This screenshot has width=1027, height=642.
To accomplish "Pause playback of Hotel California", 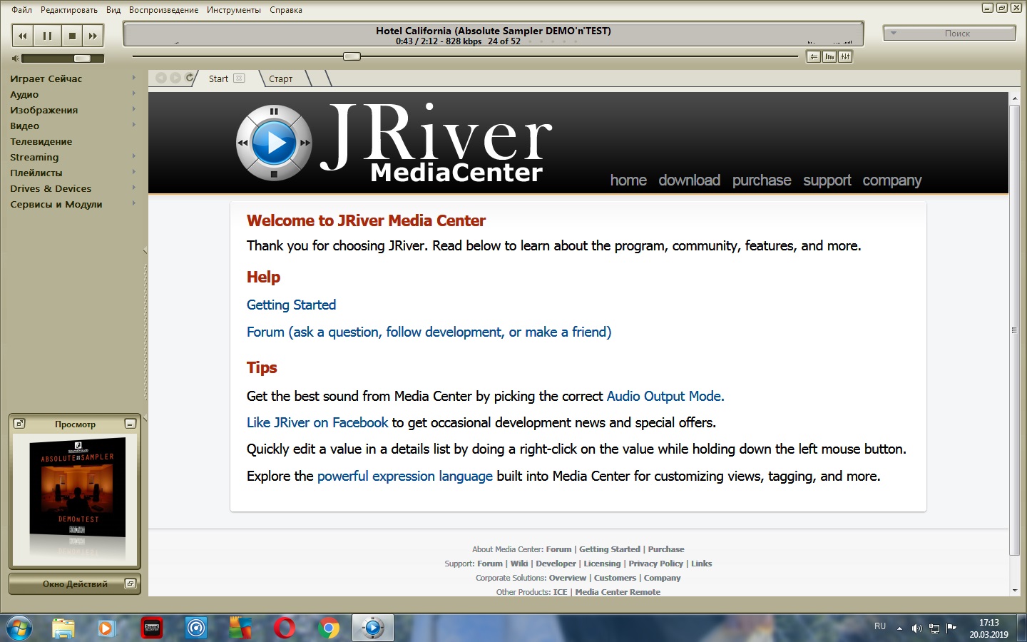I will 47,36.
